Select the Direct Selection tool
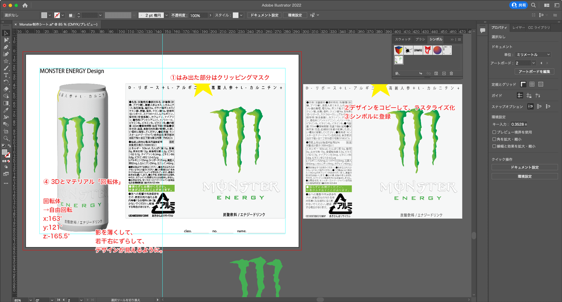562x302 pixels. click(6, 40)
